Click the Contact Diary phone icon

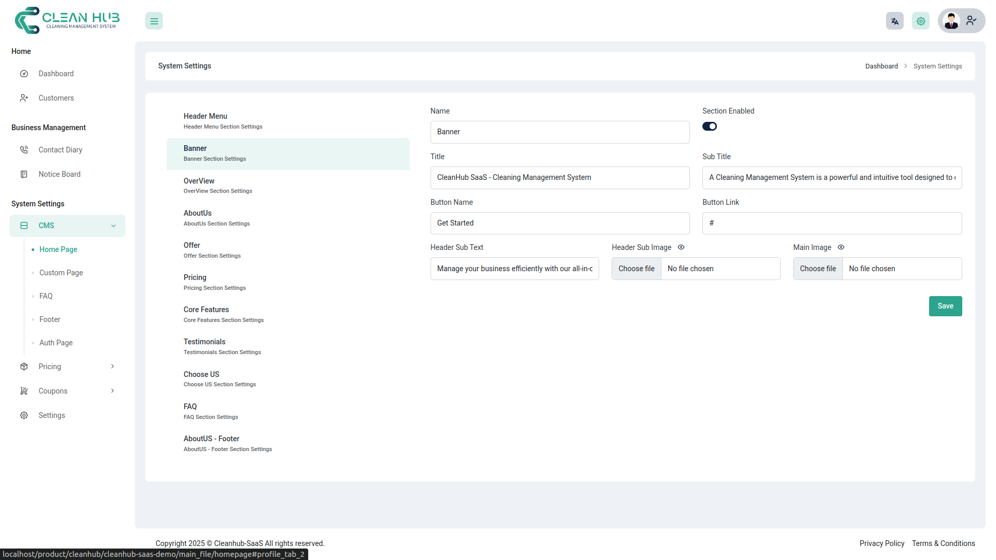(24, 149)
